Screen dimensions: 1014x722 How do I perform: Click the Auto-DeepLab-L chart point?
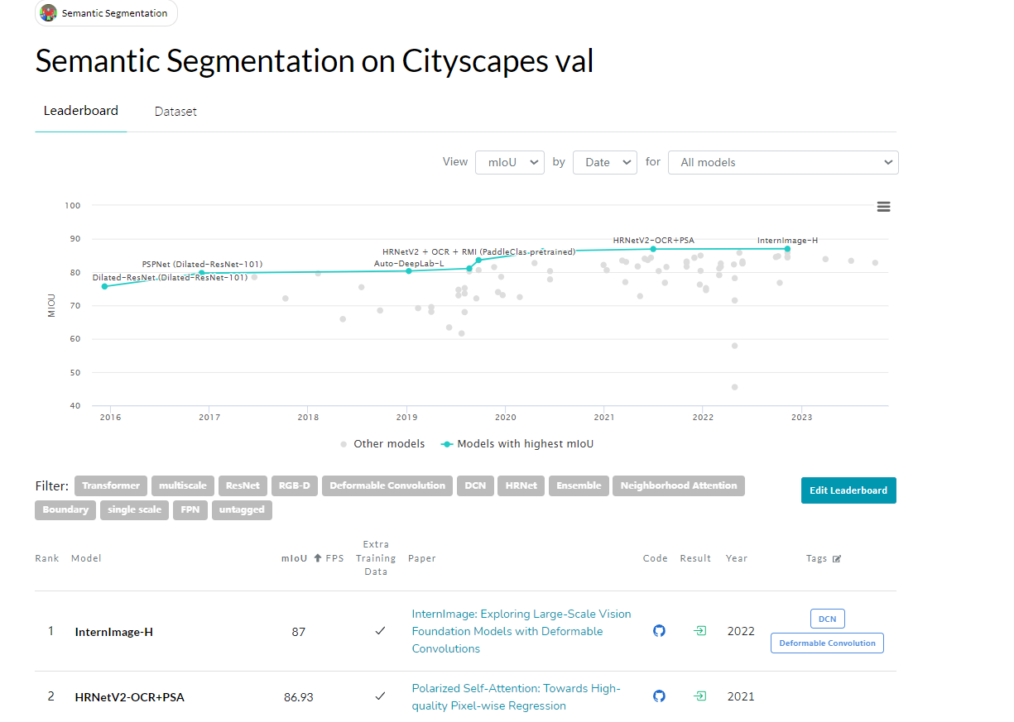click(409, 270)
